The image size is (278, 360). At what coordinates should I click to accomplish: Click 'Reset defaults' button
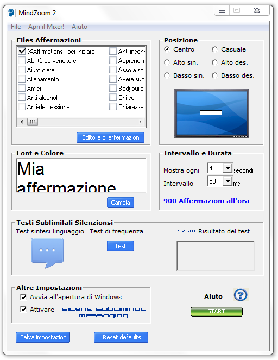[121, 337]
